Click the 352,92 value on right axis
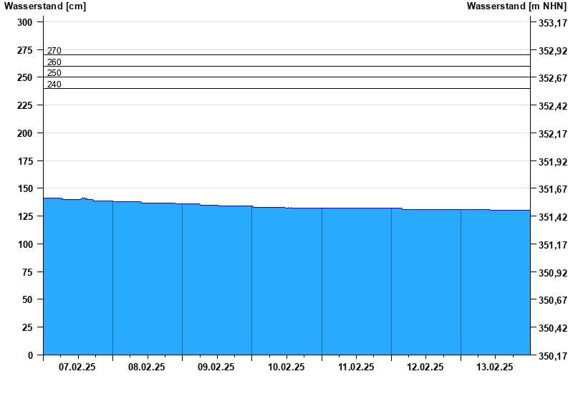The image size is (573, 394). click(x=553, y=51)
